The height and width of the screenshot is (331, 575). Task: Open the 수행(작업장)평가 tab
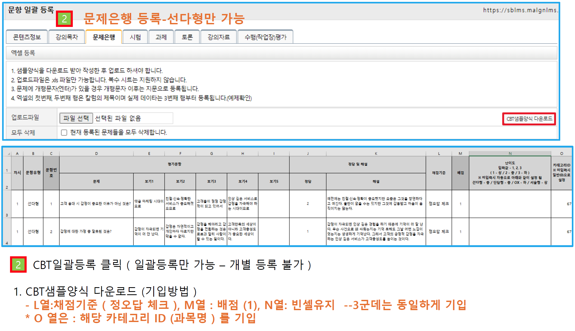click(x=265, y=37)
